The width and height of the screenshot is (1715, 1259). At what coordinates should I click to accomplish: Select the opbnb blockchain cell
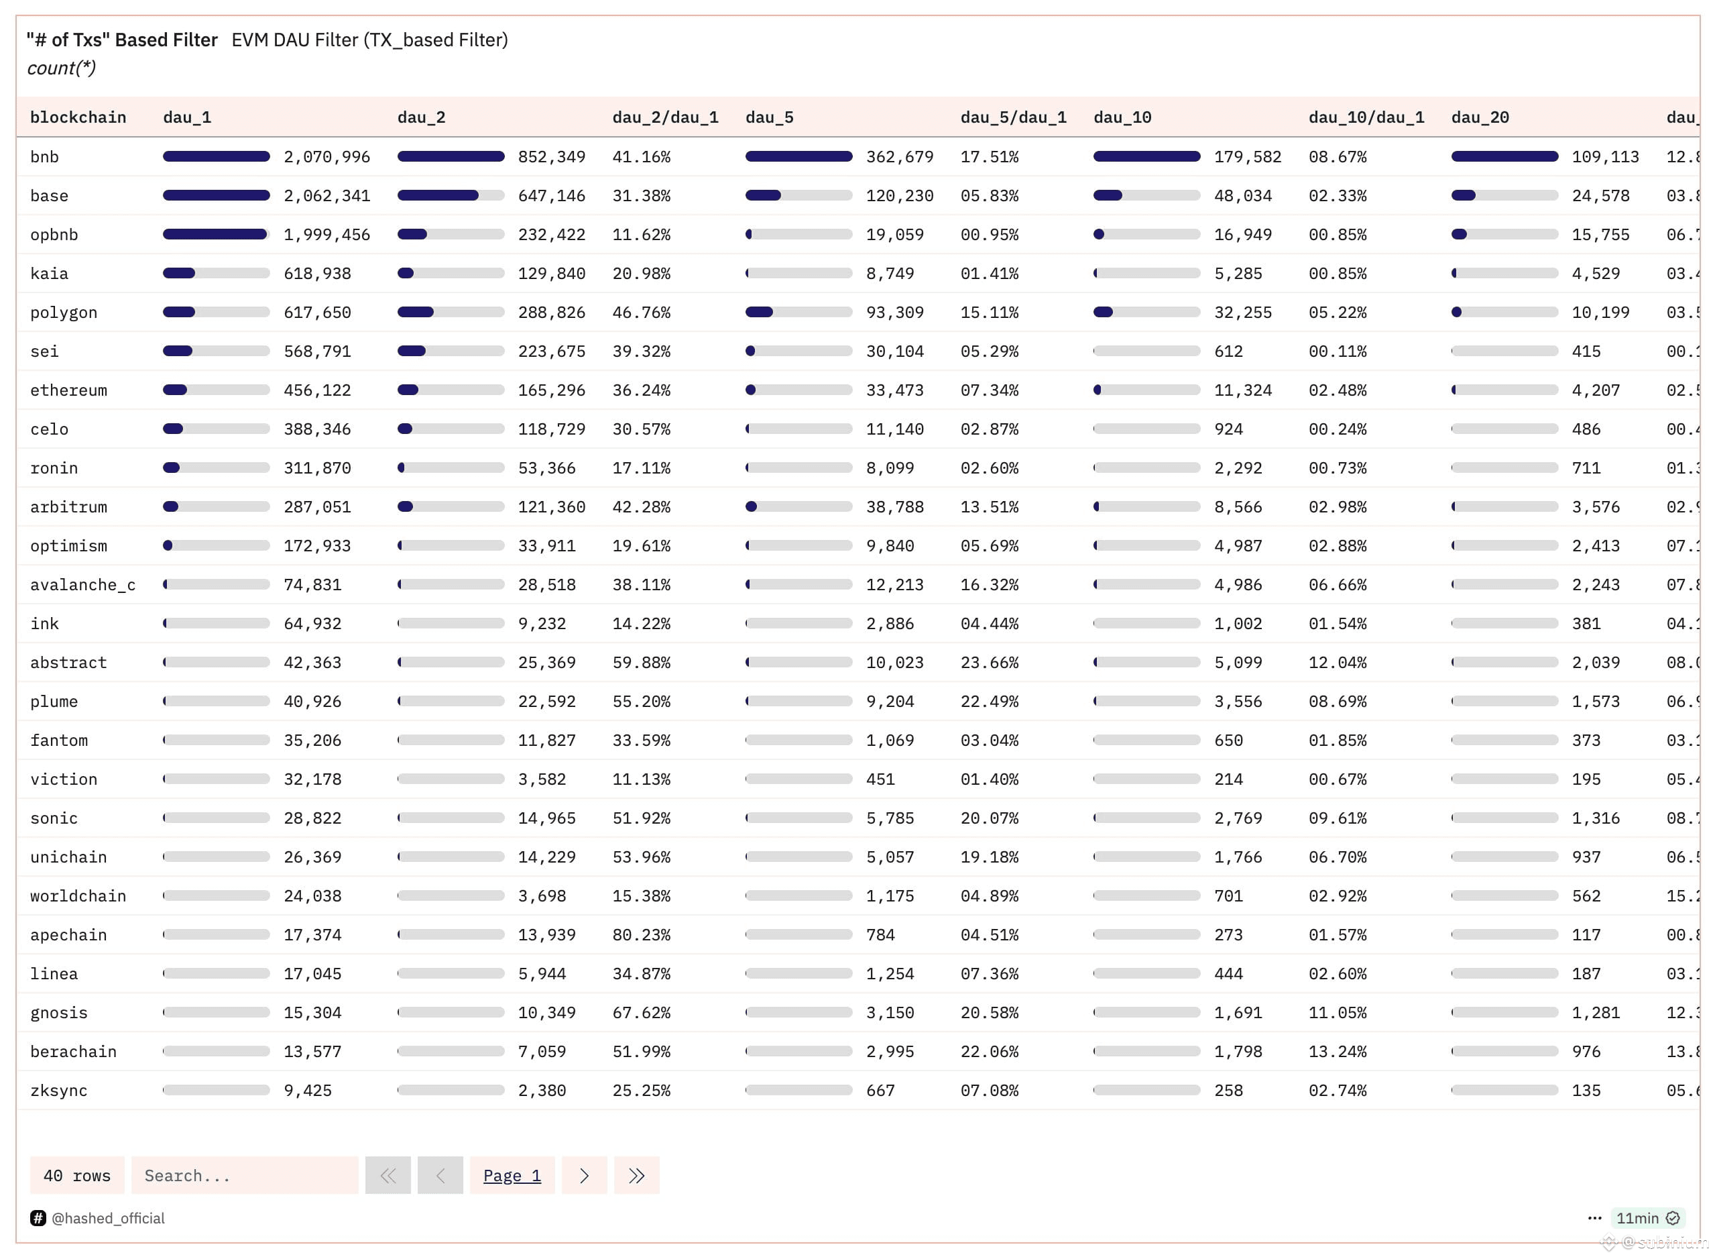[54, 234]
